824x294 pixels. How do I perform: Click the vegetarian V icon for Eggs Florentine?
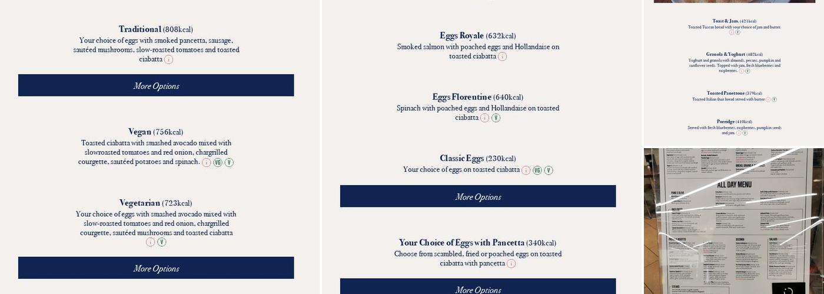pyautogui.click(x=496, y=118)
